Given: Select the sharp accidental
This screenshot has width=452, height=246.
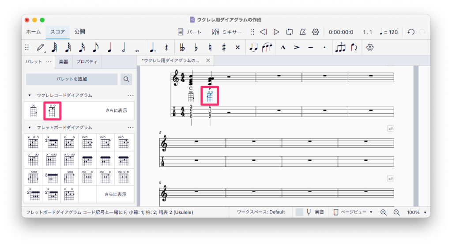Looking at the screenshot, I should point(224,47).
